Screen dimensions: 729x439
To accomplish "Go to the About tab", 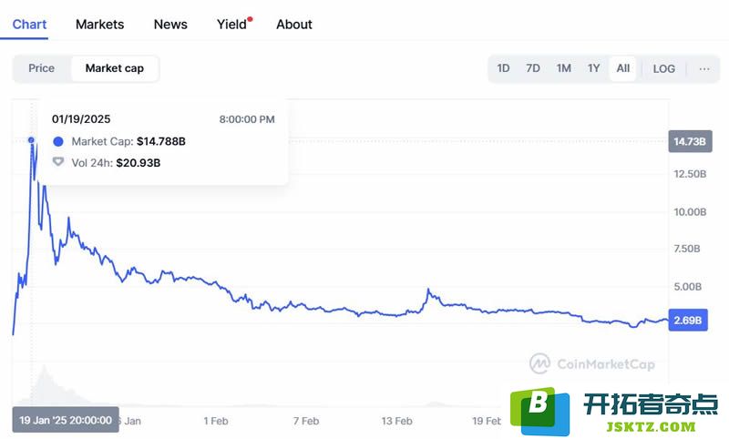I will [x=293, y=25].
